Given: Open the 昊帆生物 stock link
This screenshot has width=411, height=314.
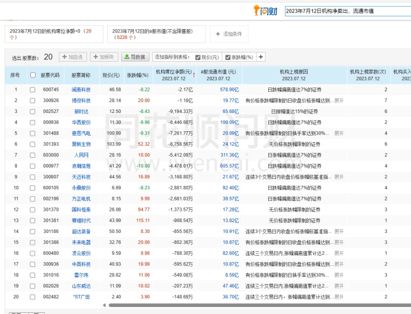Looking at the screenshot, I should 81,144.
